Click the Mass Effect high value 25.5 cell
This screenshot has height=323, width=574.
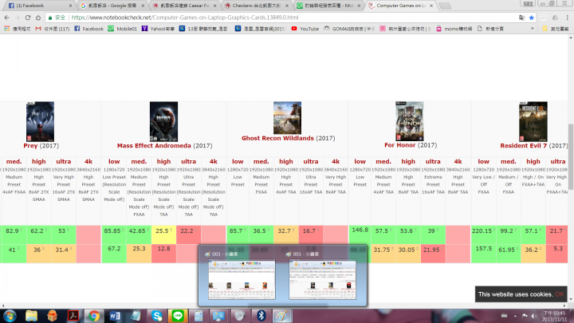coord(163,234)
